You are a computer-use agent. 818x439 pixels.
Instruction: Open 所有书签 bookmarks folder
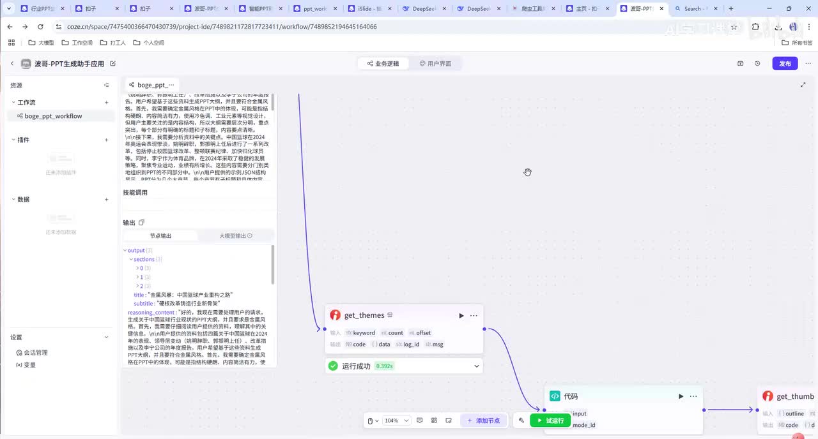click(798, 43)
